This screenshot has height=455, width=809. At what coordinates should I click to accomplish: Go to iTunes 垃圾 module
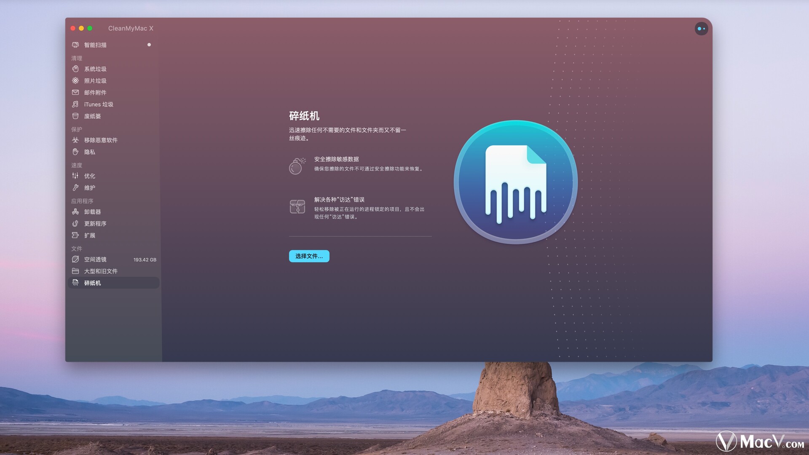pyautogui.click(x=113, y=104)
